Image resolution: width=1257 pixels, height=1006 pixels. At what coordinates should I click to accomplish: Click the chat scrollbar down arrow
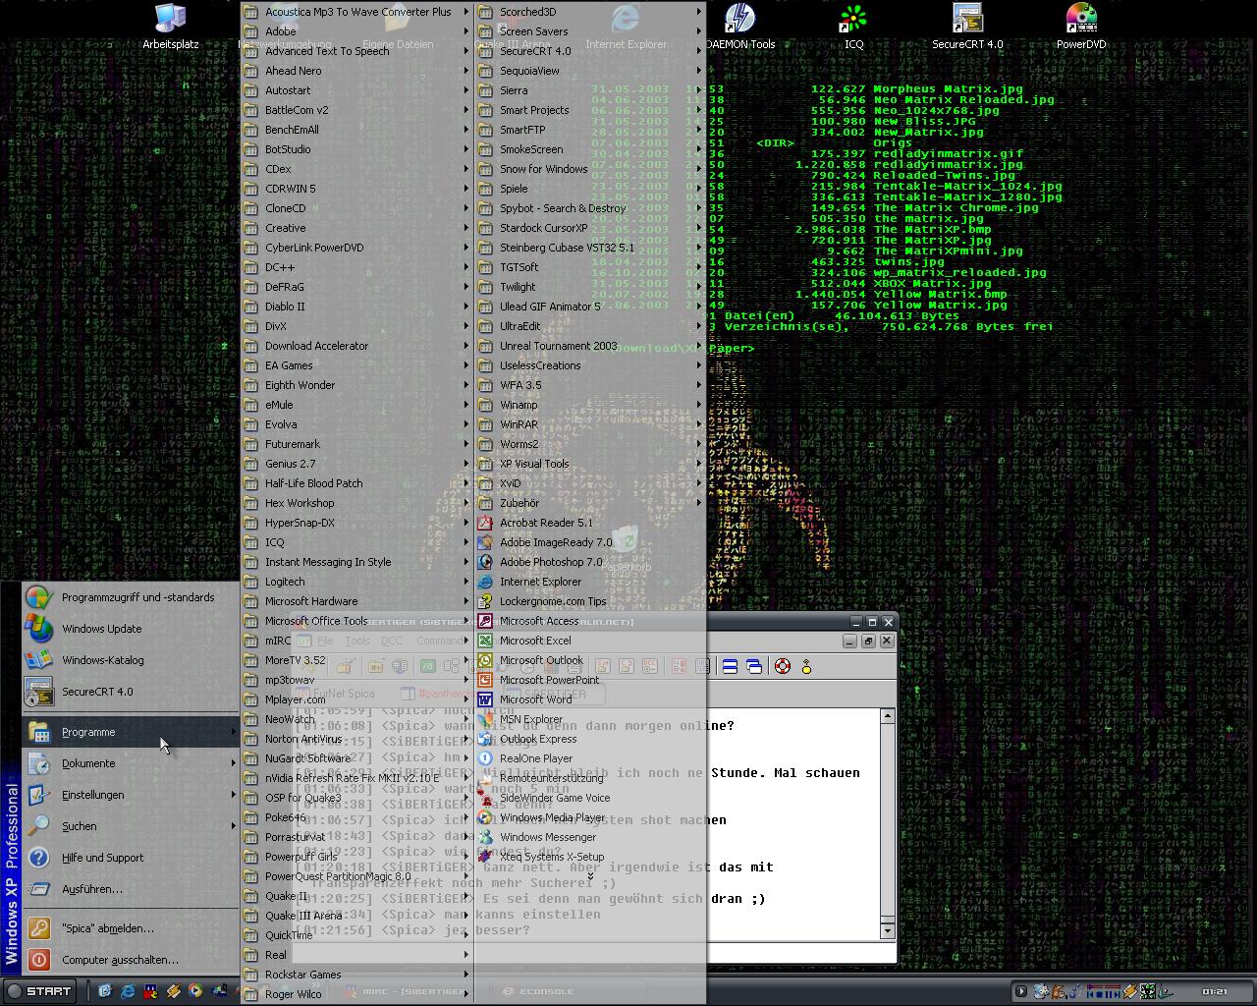coord(887,930)
